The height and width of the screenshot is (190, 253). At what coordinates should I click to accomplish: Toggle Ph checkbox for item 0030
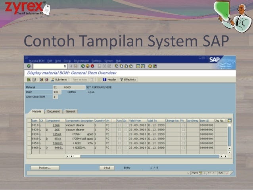tap(183, 134)
